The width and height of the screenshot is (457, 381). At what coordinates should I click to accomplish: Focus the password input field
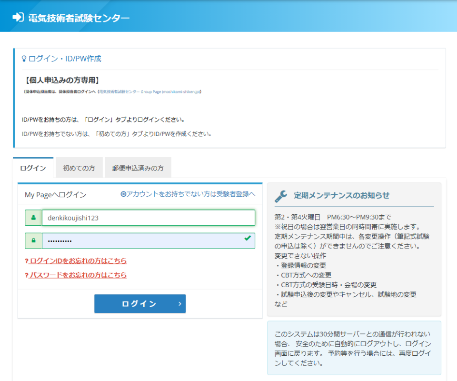tap(149, 241)
